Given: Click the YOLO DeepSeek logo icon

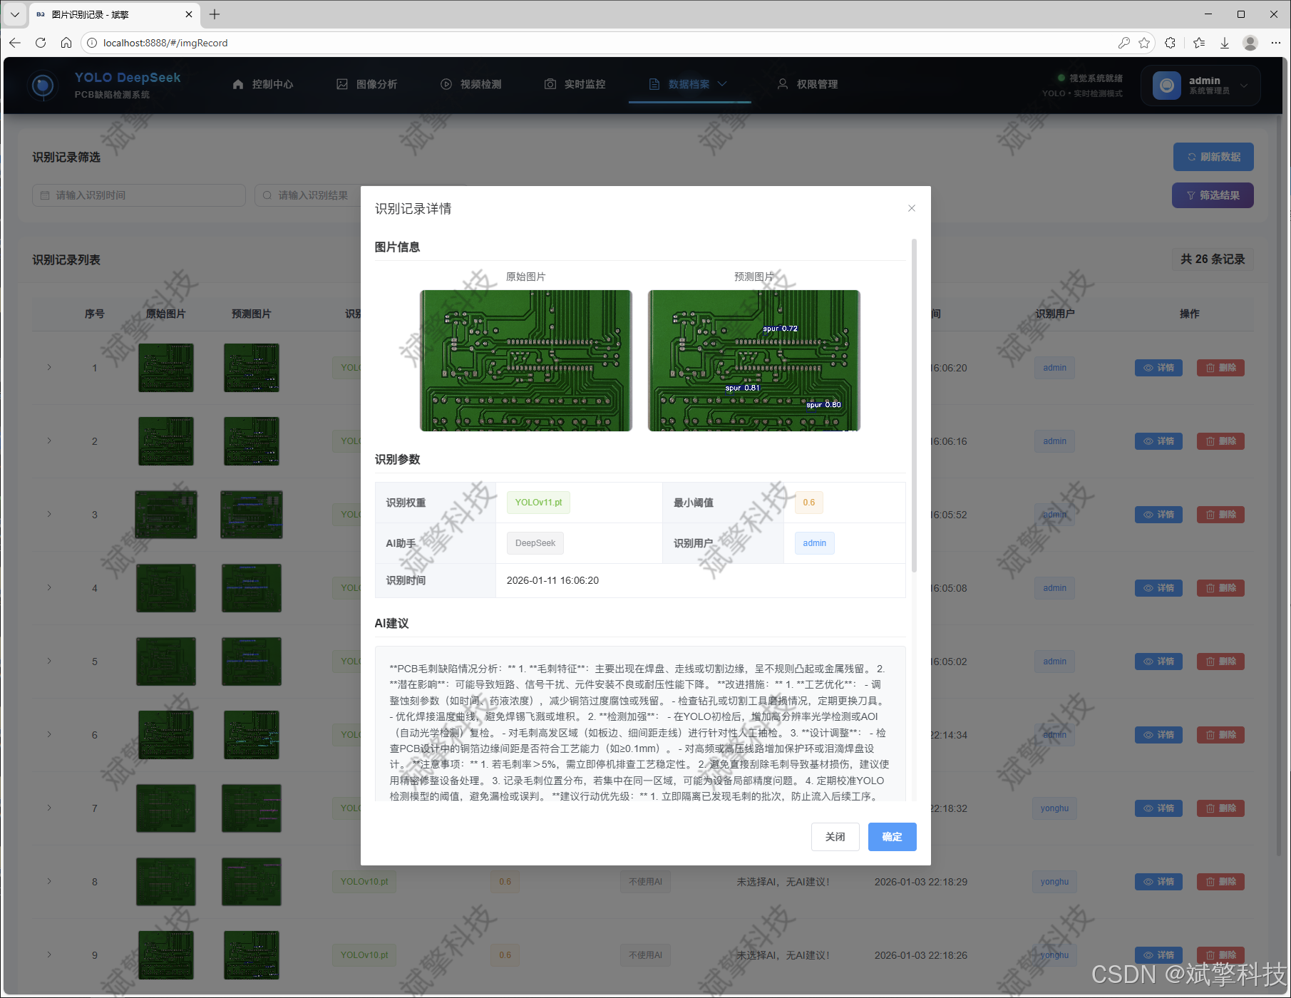Looking at the screenshot, I should [43, 86].
